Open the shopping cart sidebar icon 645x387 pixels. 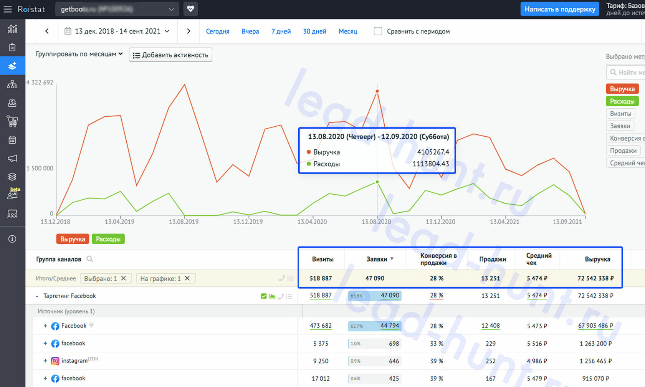point(12,121)
